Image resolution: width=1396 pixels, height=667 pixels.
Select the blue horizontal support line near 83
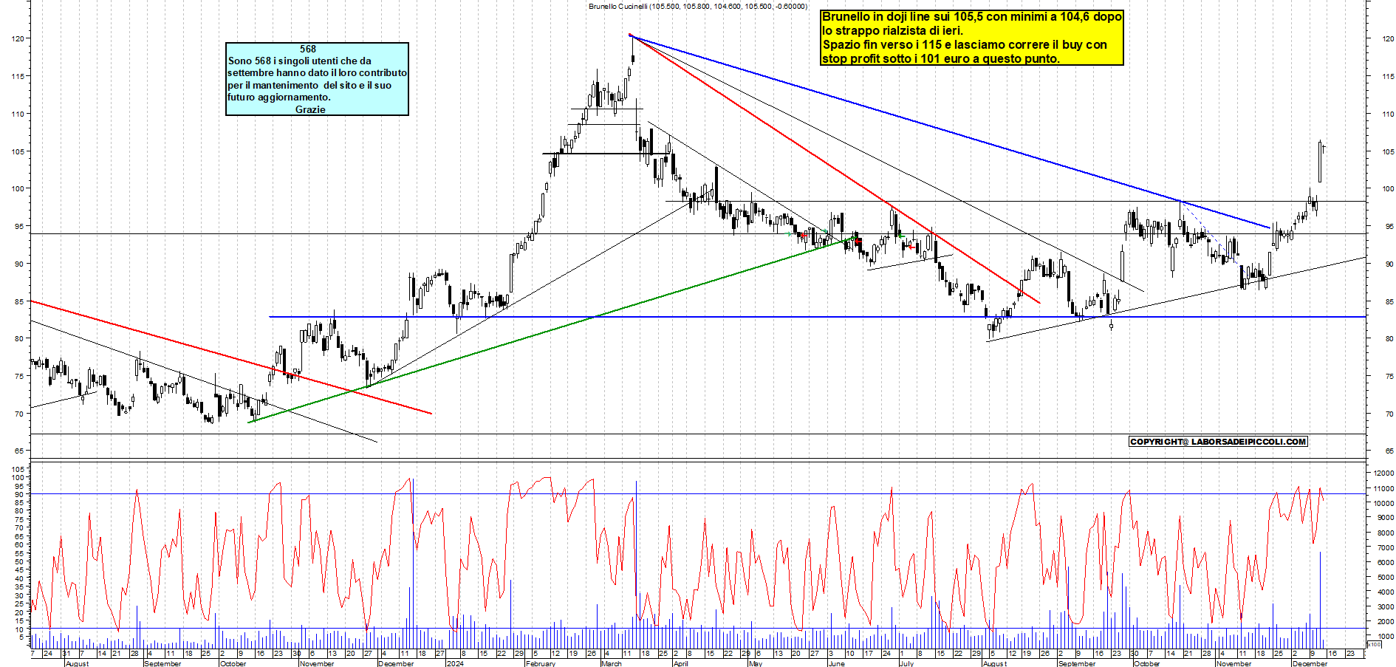click(x=818, y=317)
